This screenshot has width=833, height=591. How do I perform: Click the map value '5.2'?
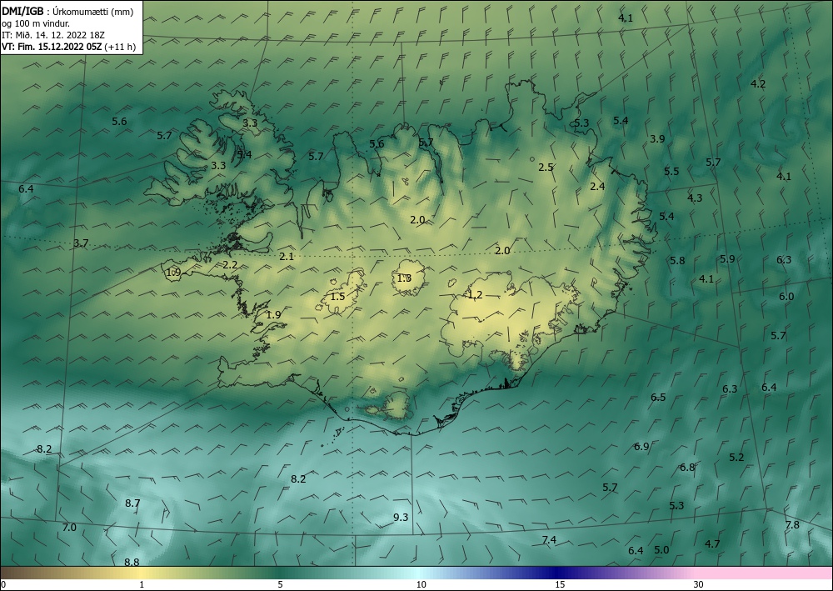(x=736, y=457)
